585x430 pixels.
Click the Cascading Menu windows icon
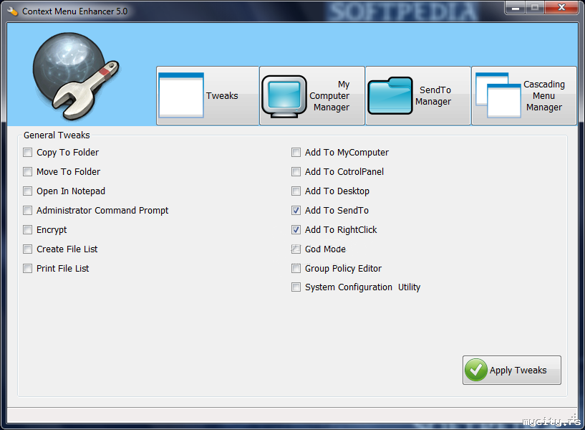coord(498,95)
